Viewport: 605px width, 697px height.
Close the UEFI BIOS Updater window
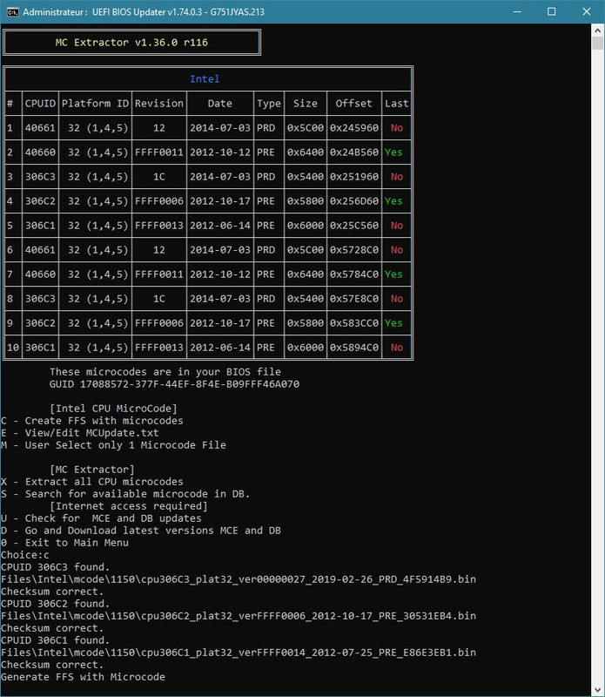pyautogui.click(x=587, y=12)
